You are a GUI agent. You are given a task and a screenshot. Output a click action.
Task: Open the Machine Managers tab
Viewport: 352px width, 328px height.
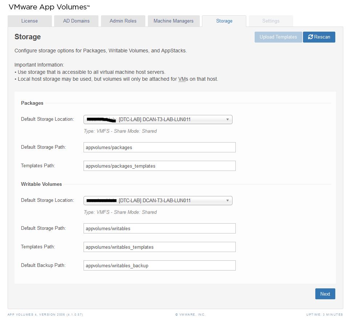[174, 21]
